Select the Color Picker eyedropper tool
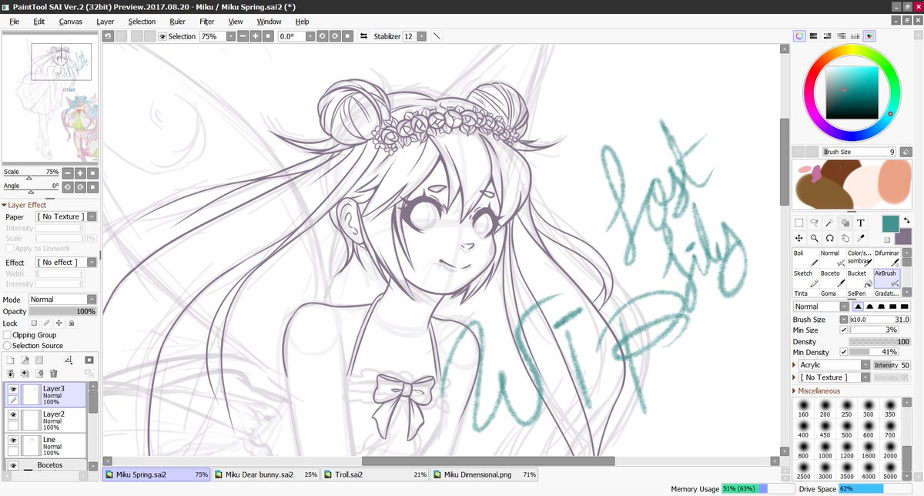This screenshot has height=496, width=924. point(861,238)
